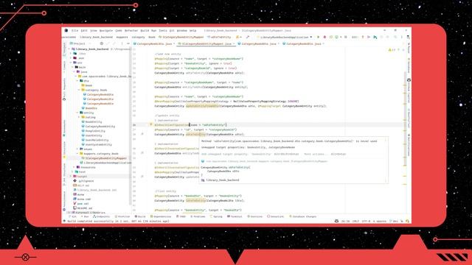Click the yellow warnings indicator in editor
This screenshot has width=472, height=265.
[392, 50]
